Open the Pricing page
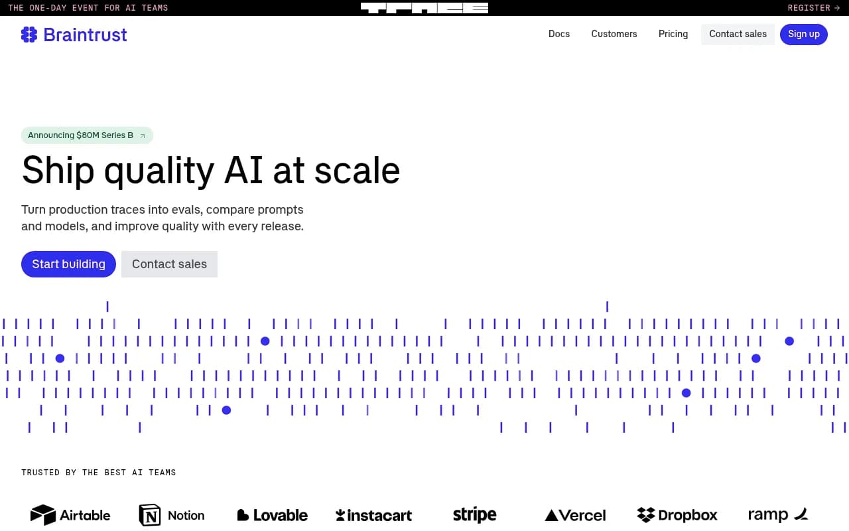 pyautogui.click(x=673, y=34)
